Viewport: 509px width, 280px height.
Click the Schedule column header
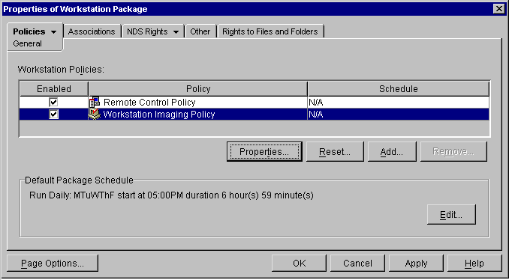[399, 88]
